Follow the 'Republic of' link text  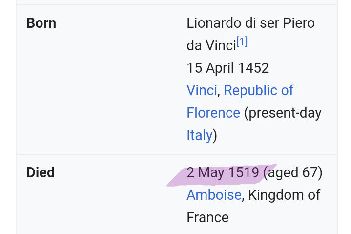(x=259, y=90)
